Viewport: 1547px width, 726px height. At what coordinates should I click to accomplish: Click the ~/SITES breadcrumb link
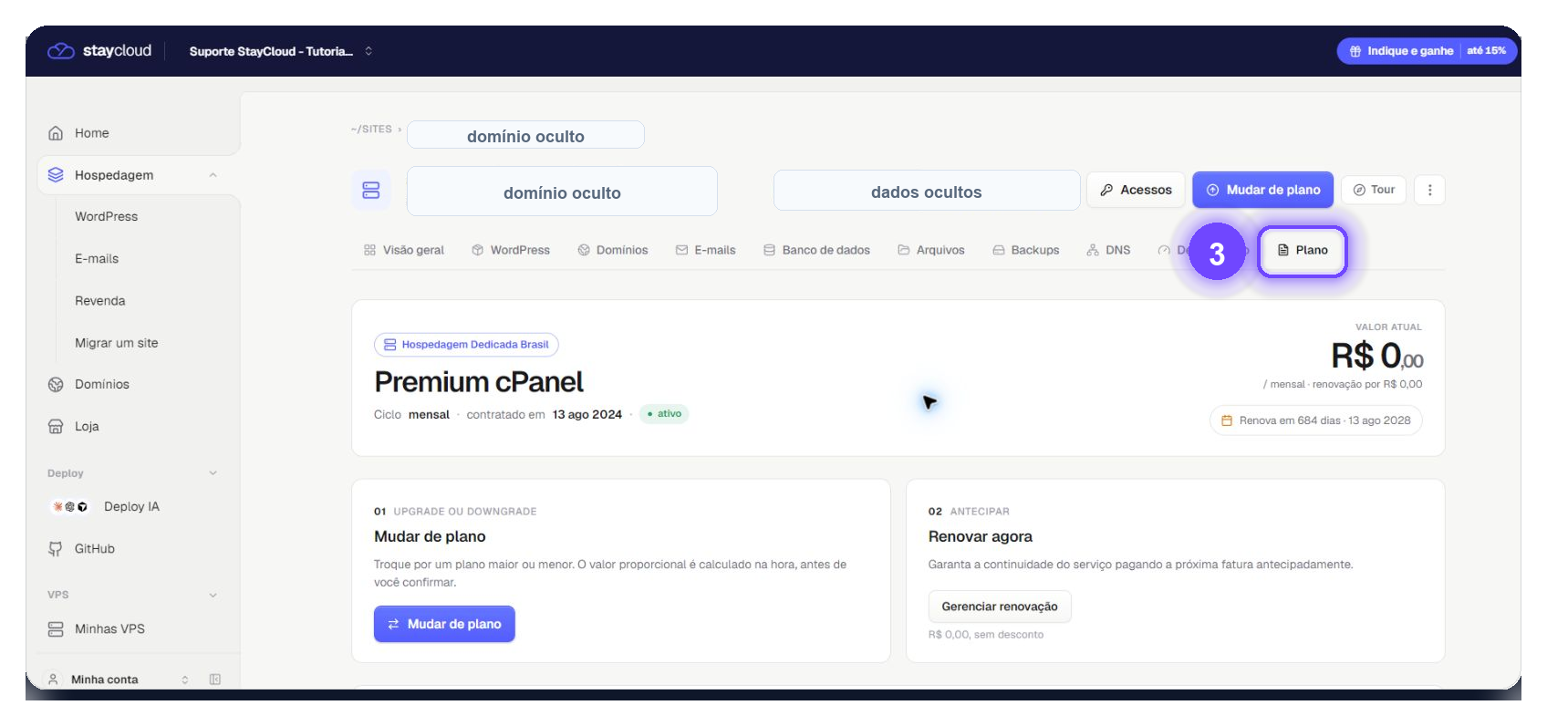click(x=371, y=130)
